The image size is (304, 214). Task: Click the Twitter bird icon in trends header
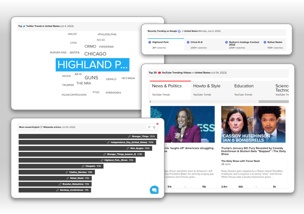coord(24,26)
